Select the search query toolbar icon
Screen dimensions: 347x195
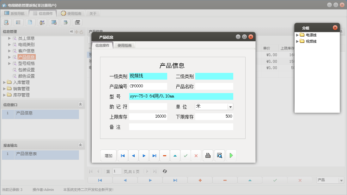click(6, 22)
